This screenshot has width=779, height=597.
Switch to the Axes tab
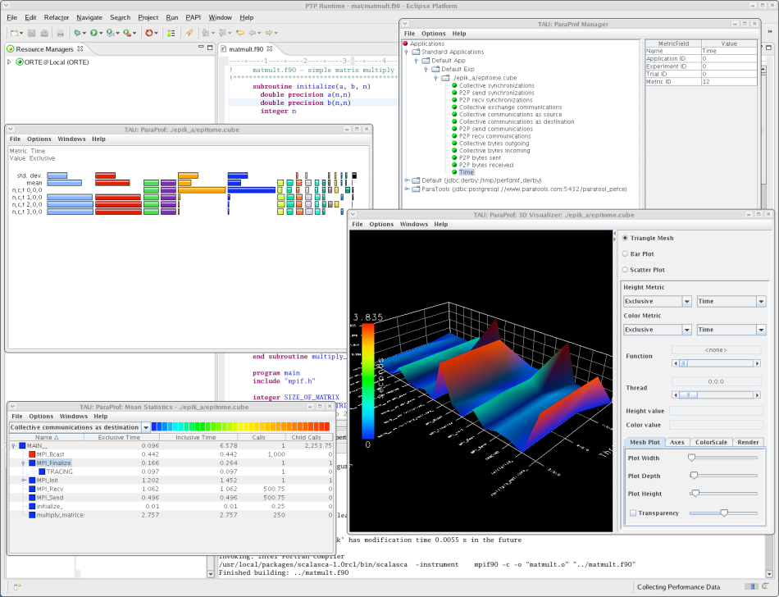(x=676, y=442)
